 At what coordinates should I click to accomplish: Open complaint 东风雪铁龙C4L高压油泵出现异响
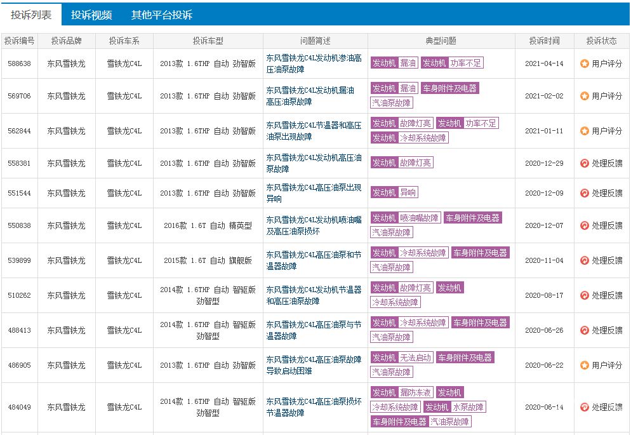click(314, 193)
